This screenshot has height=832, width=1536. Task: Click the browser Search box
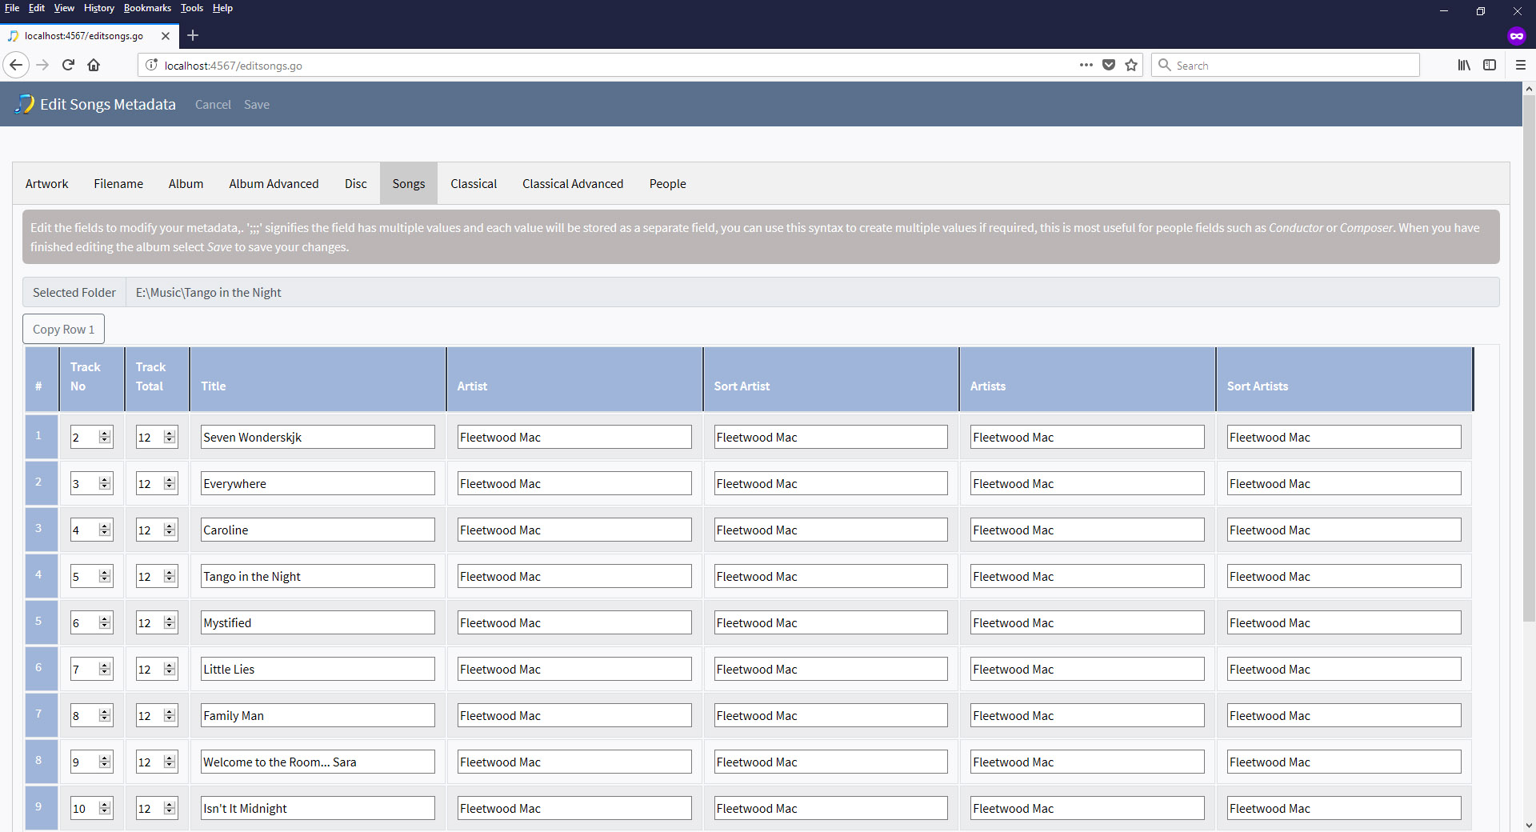[x=1286, y=66]
